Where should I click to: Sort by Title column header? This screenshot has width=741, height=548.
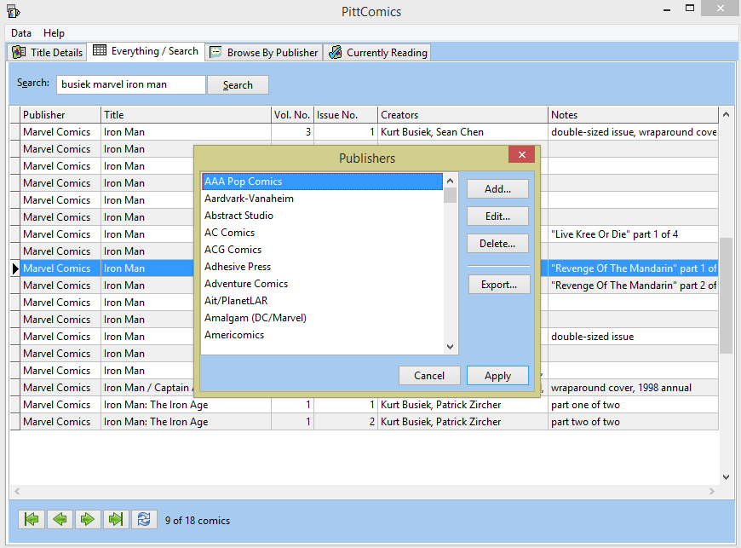[x=187, y=115]
